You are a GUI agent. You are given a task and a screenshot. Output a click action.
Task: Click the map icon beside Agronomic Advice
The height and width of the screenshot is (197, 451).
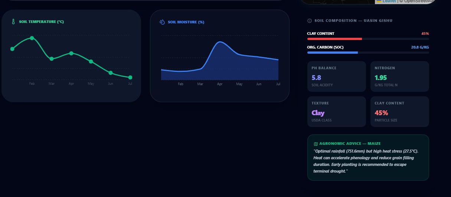tap(316, 144)
